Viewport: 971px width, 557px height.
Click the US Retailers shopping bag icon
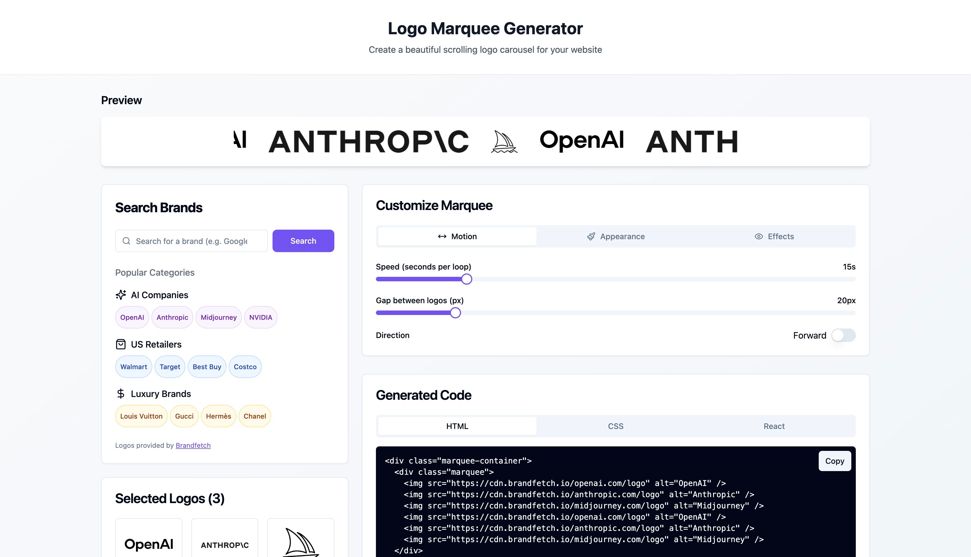tap(121, 344)
